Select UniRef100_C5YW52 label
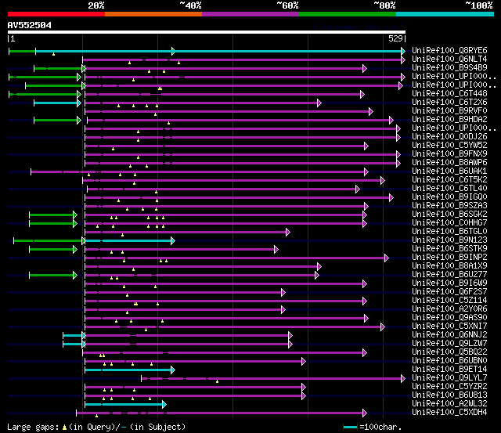This screenshot has width=501, height=433. click(449, 146)
